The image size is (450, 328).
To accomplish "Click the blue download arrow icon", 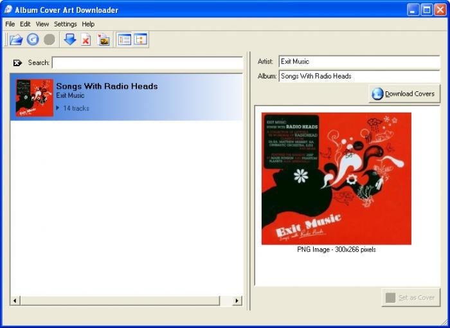I will (70, 39).
